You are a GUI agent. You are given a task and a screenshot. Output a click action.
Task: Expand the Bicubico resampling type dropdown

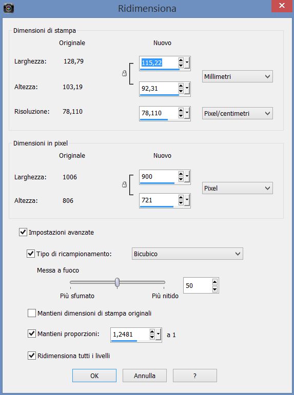pos(187,254)
